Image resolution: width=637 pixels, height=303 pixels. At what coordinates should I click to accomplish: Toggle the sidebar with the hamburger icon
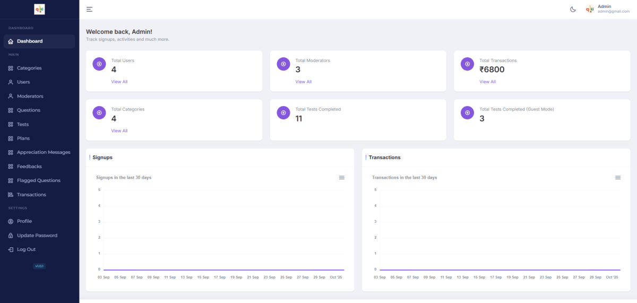89,9
